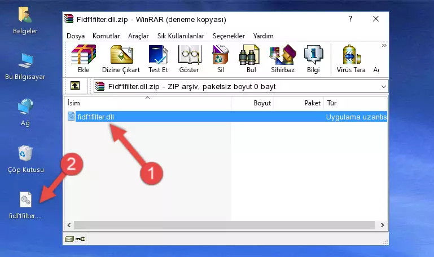Sort by Tür column header
This screenshot has width=434, height=257.
pos(356,103)
